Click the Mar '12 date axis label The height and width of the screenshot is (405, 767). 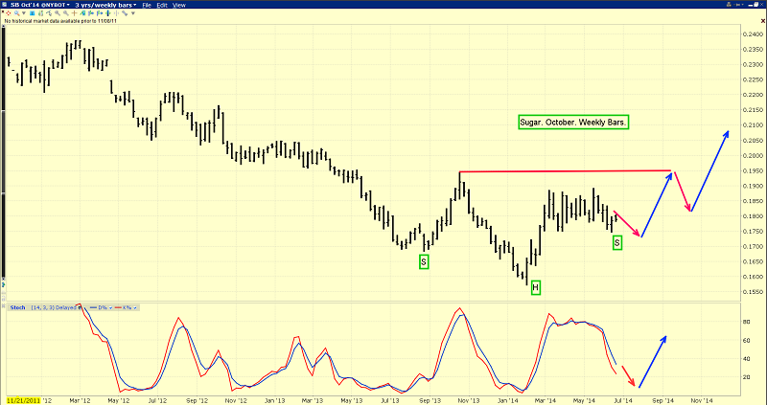[x=80, y=399]
